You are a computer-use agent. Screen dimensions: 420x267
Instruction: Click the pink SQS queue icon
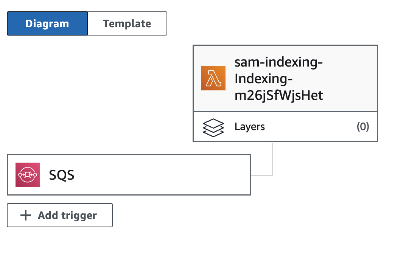coord(28,175)
